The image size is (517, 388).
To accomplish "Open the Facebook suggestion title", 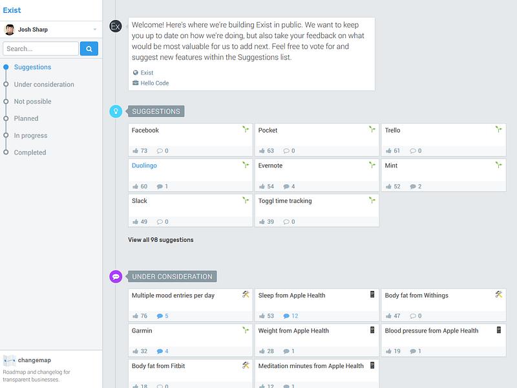I will [x=145, y=131].
